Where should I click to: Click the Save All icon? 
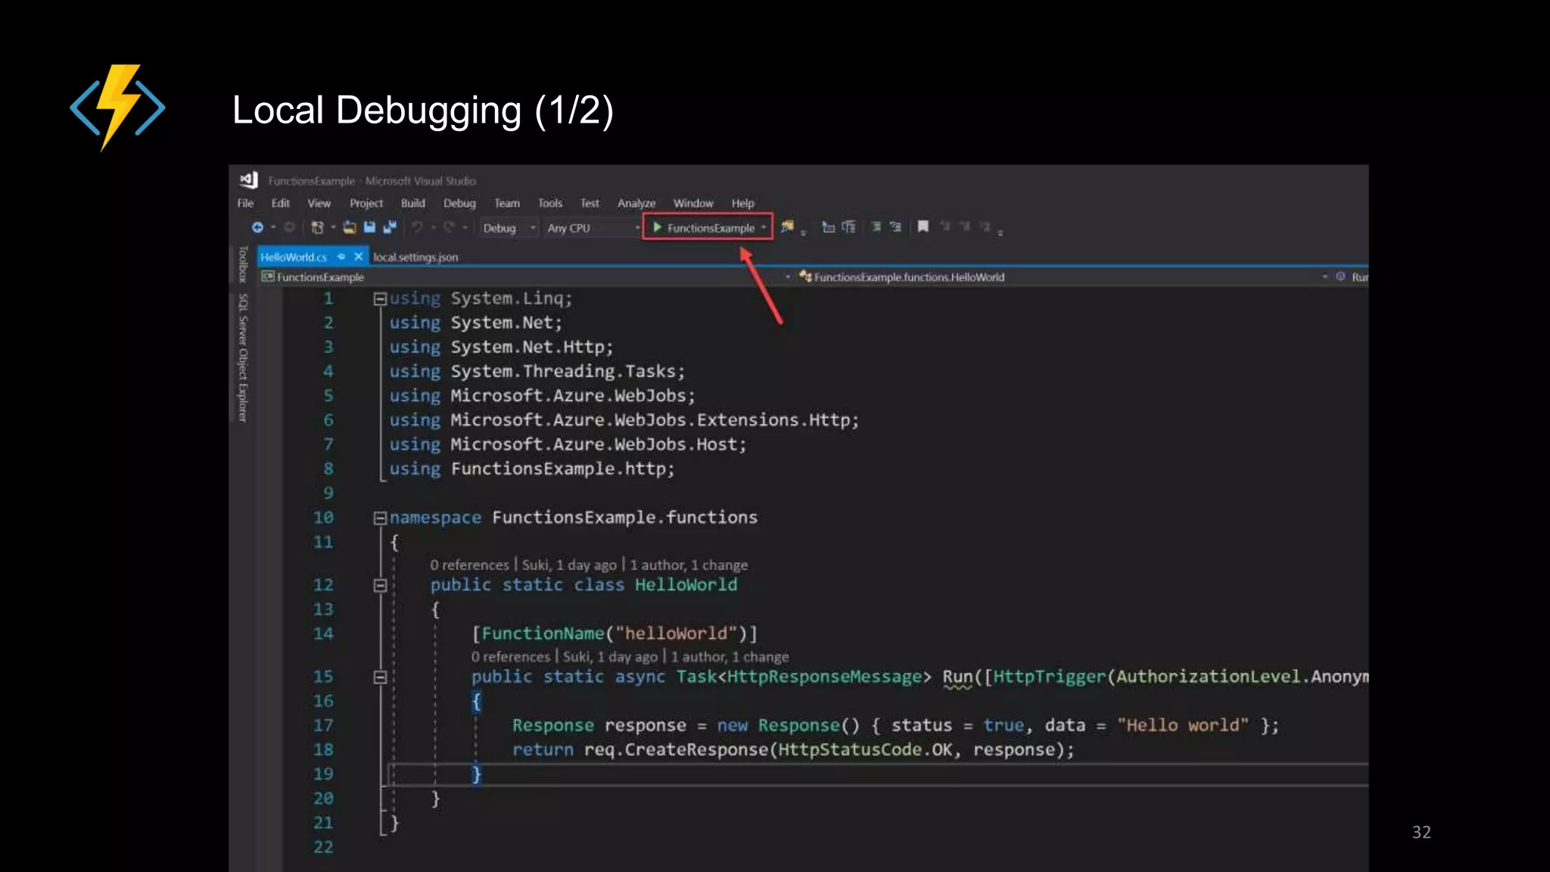point(390,227)
